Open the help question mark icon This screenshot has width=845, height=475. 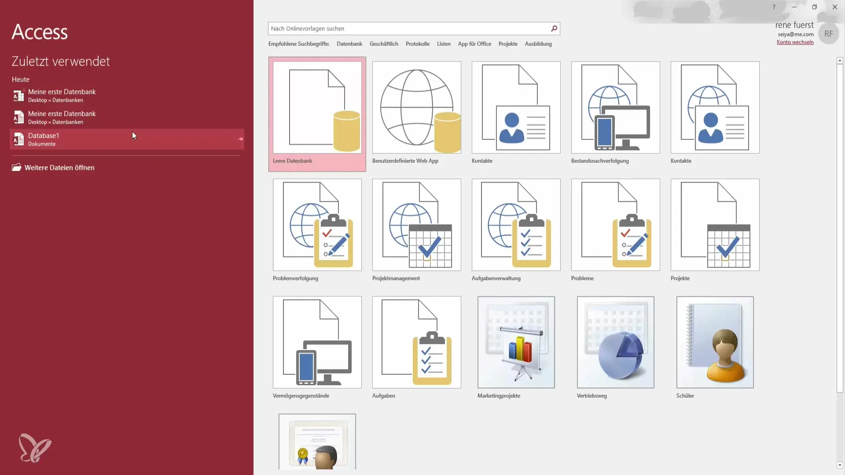tap(774, 7)
